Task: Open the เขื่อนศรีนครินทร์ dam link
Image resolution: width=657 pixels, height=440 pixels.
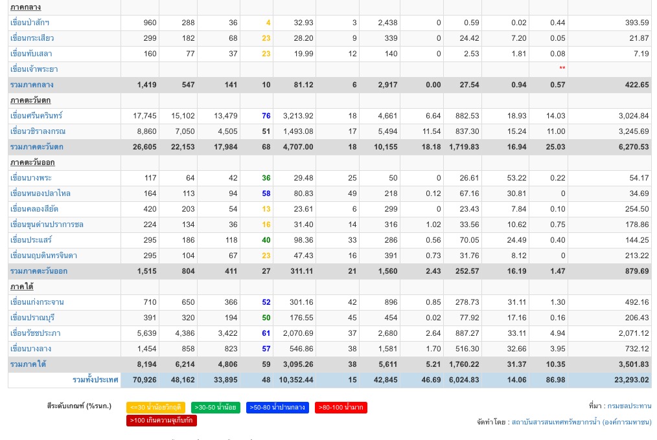Action: (36, 116)
